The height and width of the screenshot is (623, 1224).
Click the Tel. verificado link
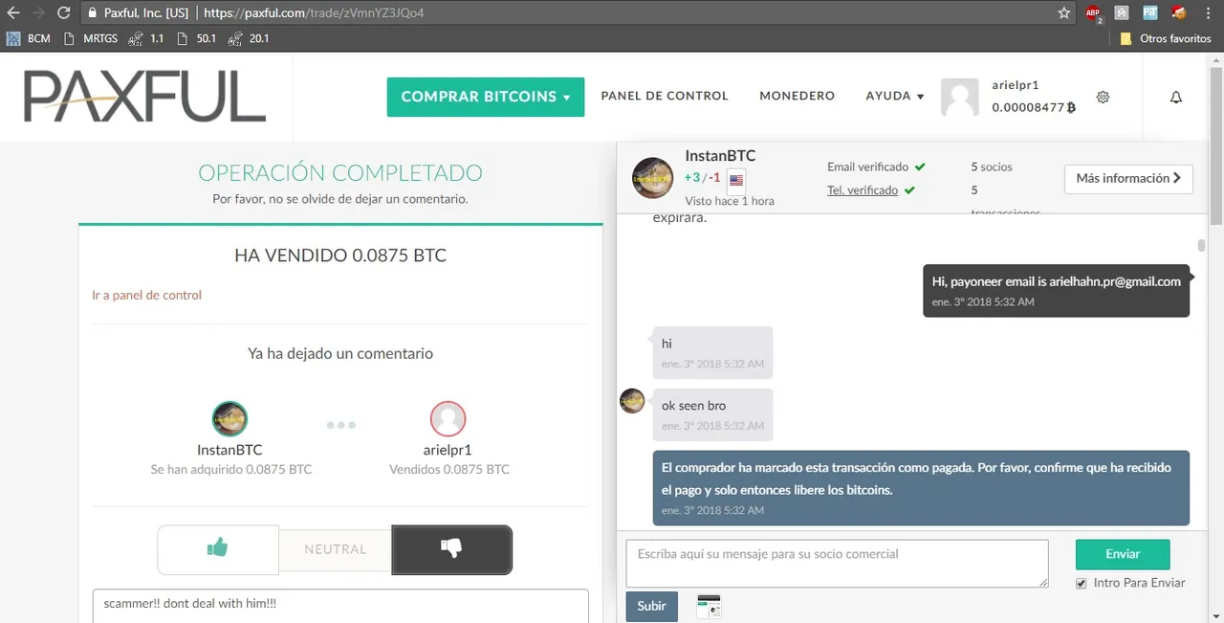click(x=863, y=189)
